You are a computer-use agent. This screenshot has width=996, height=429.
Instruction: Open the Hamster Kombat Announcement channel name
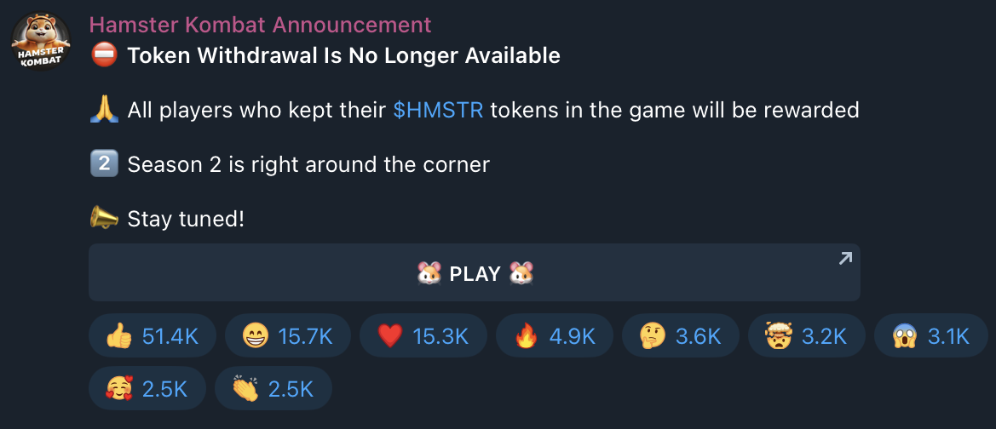coord(261,25)
